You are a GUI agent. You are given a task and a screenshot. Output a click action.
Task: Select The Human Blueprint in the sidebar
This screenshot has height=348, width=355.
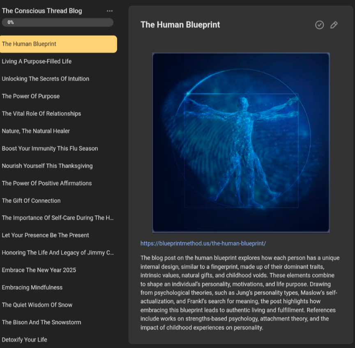[58, 44]
